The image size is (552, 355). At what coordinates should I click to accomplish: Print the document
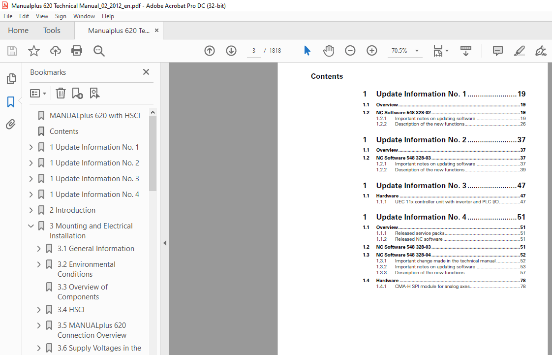[x=77, y=51]
